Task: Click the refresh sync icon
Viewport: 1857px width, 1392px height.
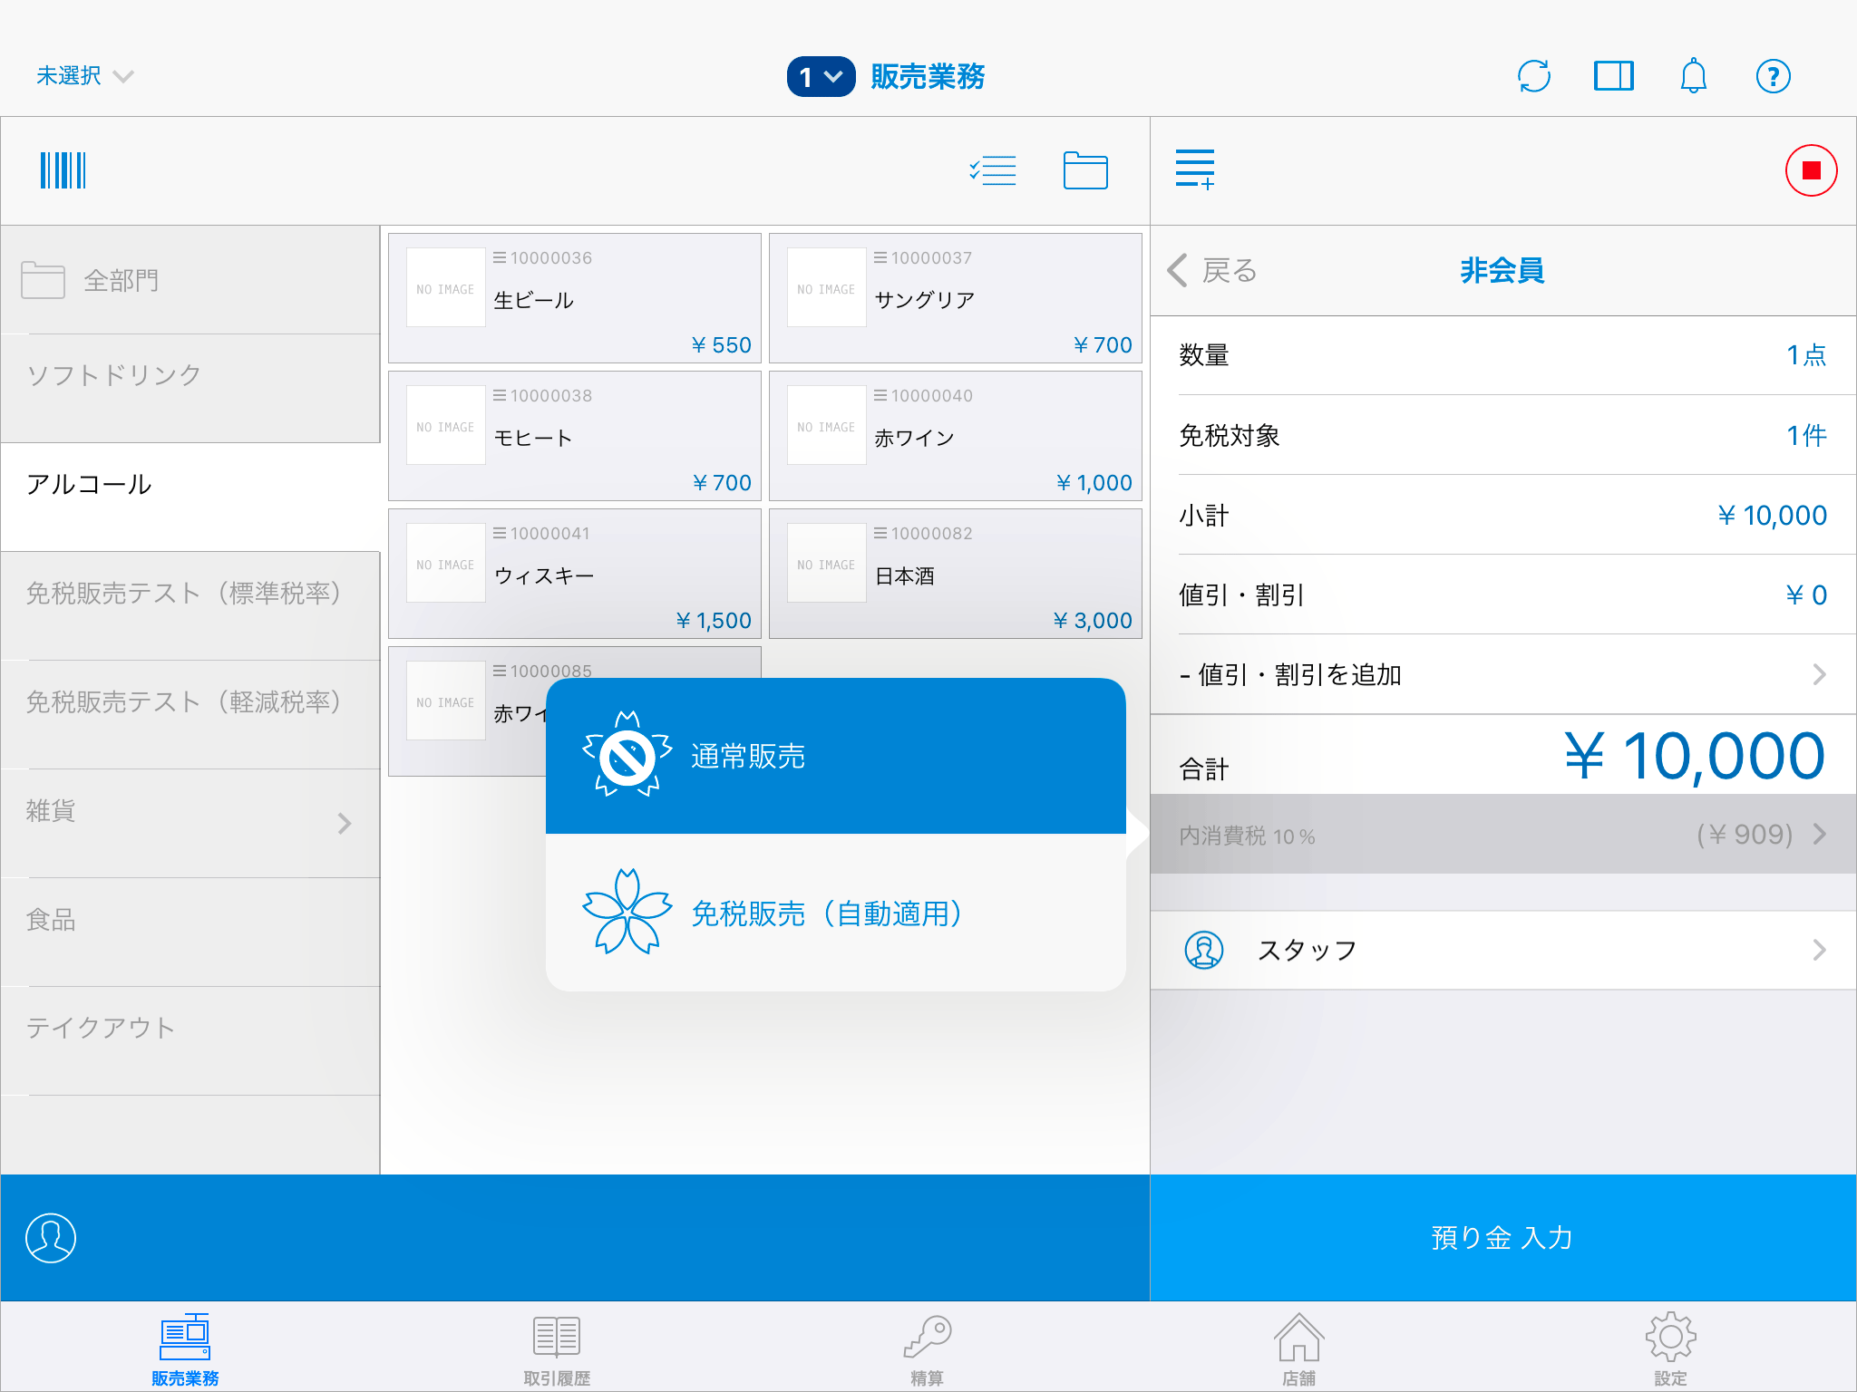Action: point(1534,76)
